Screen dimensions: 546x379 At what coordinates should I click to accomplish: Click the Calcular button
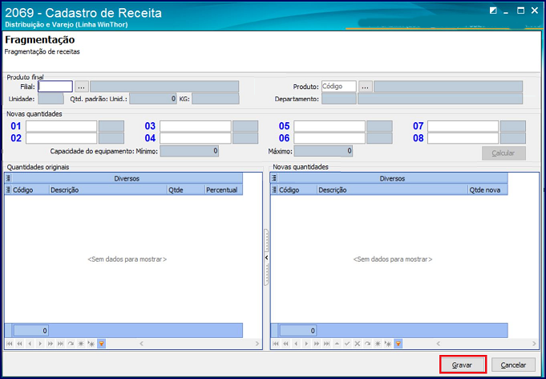pos(504,153)
